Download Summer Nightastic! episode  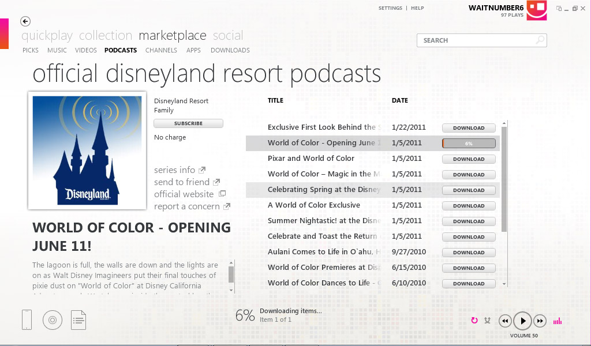pyautogui.click(x=469, y=221)
